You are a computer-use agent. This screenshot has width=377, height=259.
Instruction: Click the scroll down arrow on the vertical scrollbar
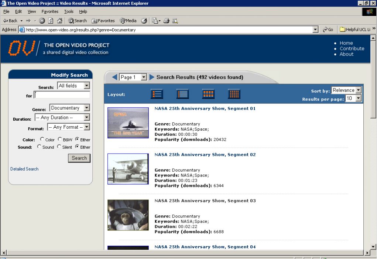[373, 247]
